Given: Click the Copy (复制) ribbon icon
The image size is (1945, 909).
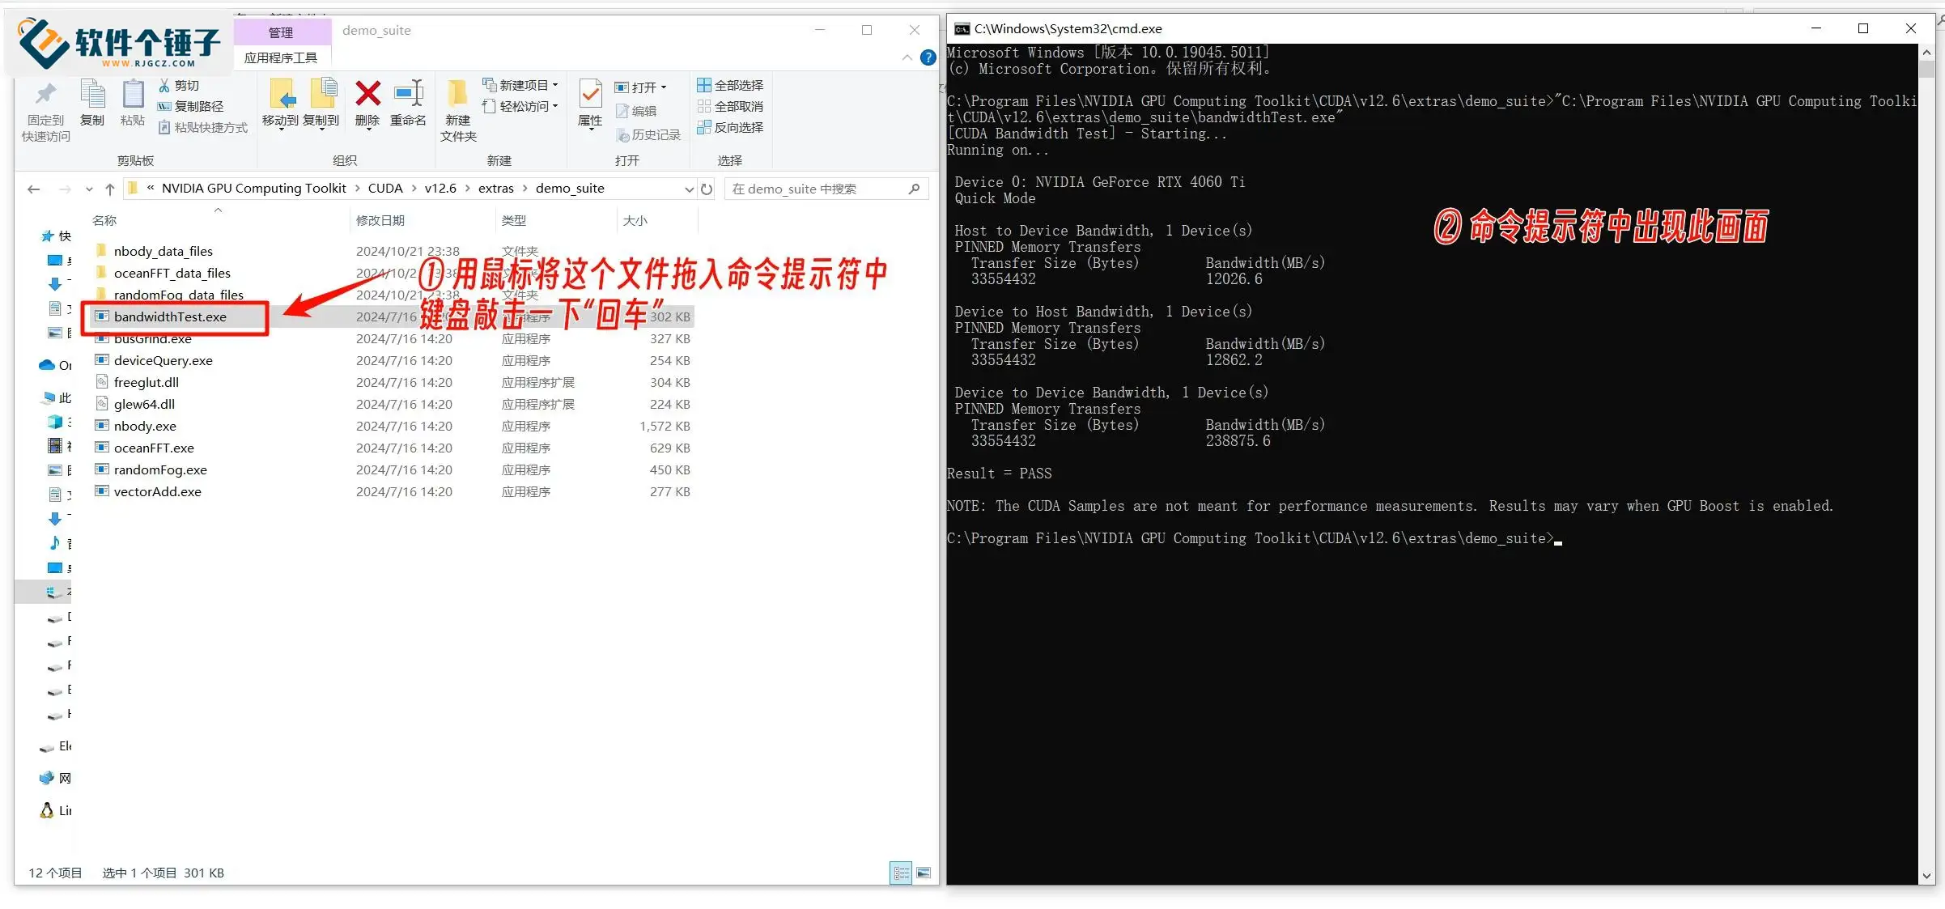Looking at the screenshot, I should [x=92, y=95].
